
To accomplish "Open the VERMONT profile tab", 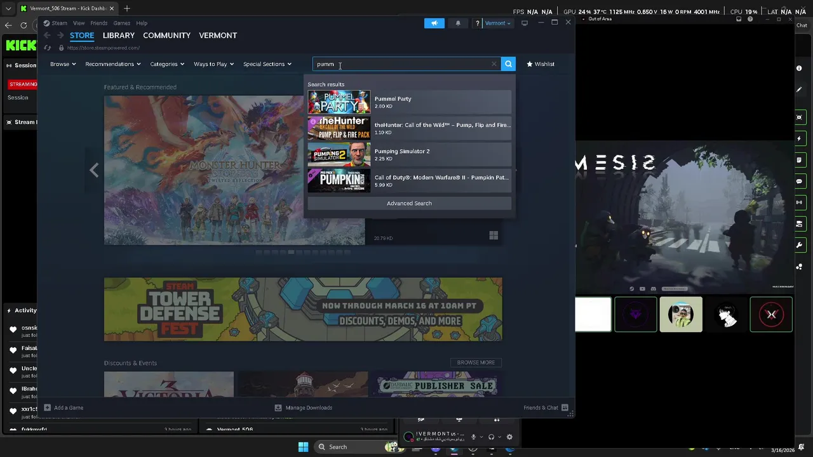I will point(218,36).
